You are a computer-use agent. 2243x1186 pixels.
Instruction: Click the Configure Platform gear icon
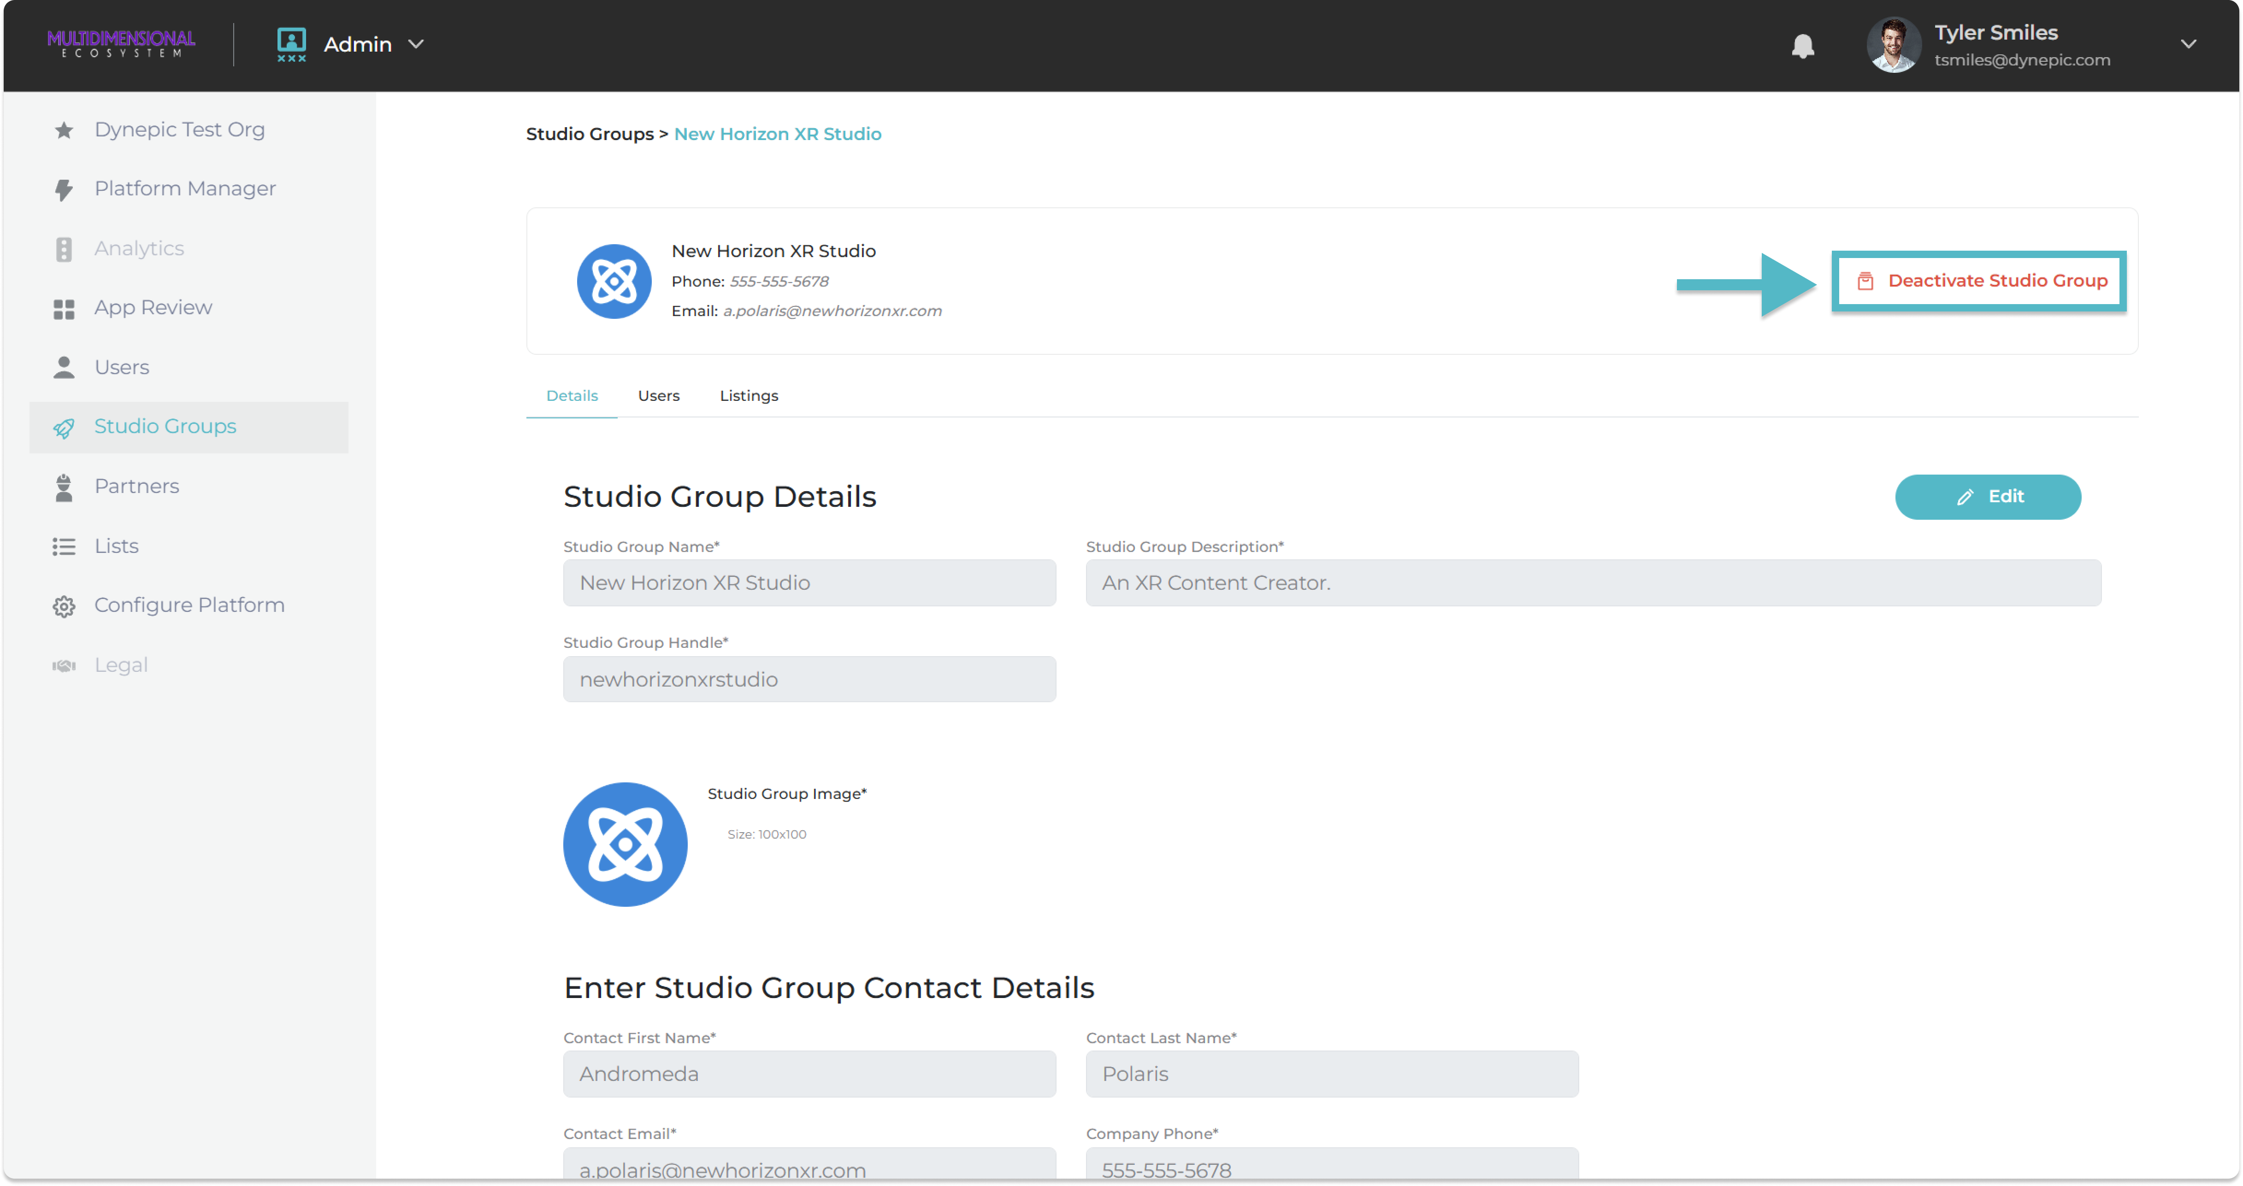[x=64, y=605]
